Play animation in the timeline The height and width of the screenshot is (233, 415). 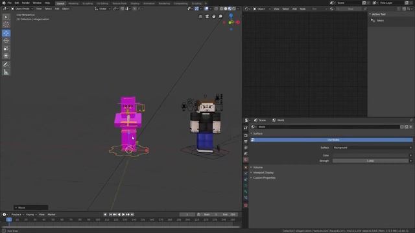(x=123, y=214)
